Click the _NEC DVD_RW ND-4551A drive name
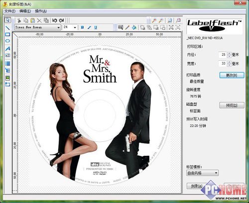Screen dimensions: 249x203 (x=205, y=38)
